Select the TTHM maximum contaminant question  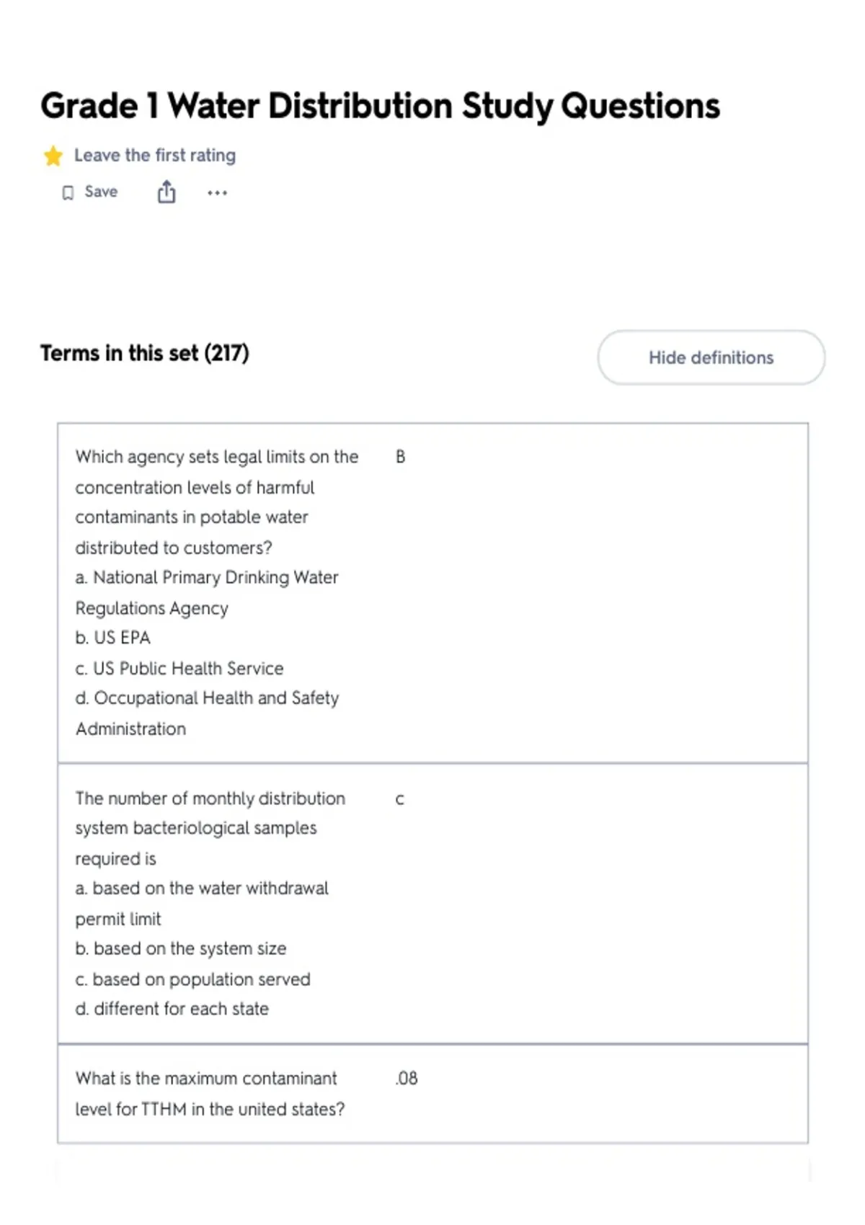[432, 1094]
